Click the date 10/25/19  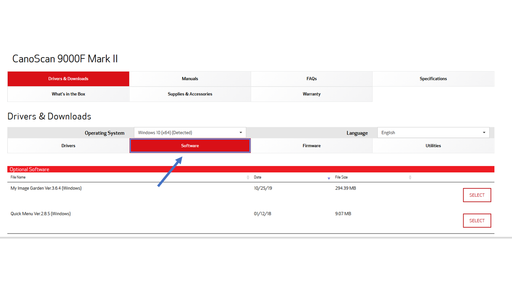pos(263,188)
